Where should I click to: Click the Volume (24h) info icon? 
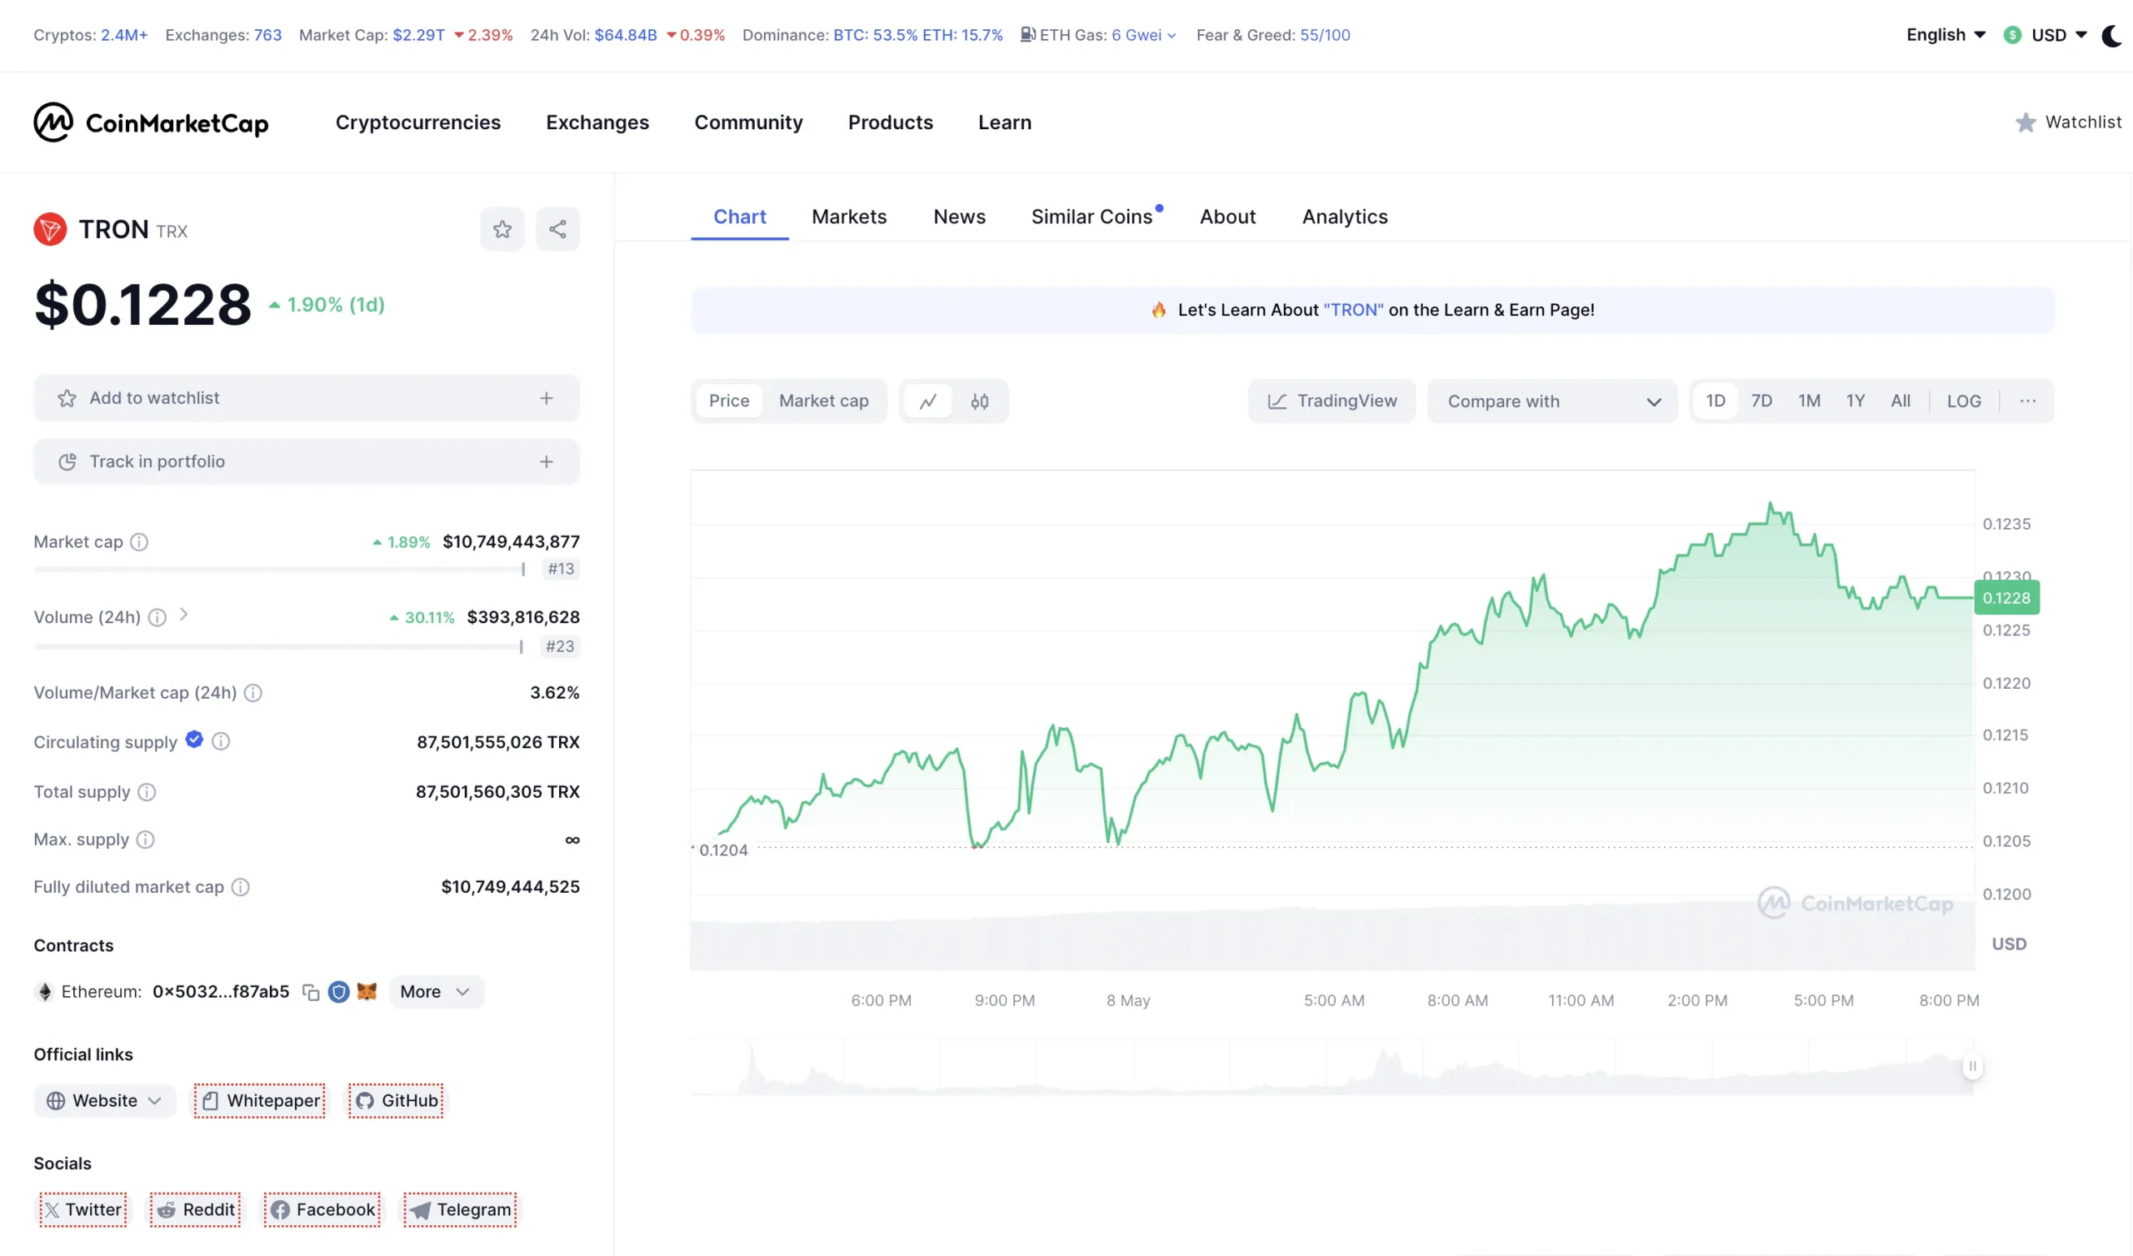point(157,617)
